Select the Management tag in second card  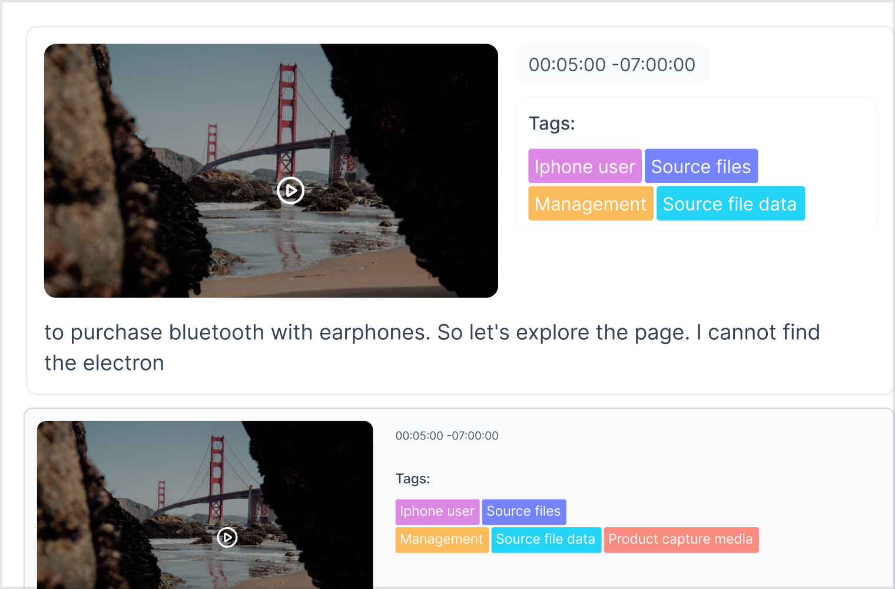coord(442,540)
